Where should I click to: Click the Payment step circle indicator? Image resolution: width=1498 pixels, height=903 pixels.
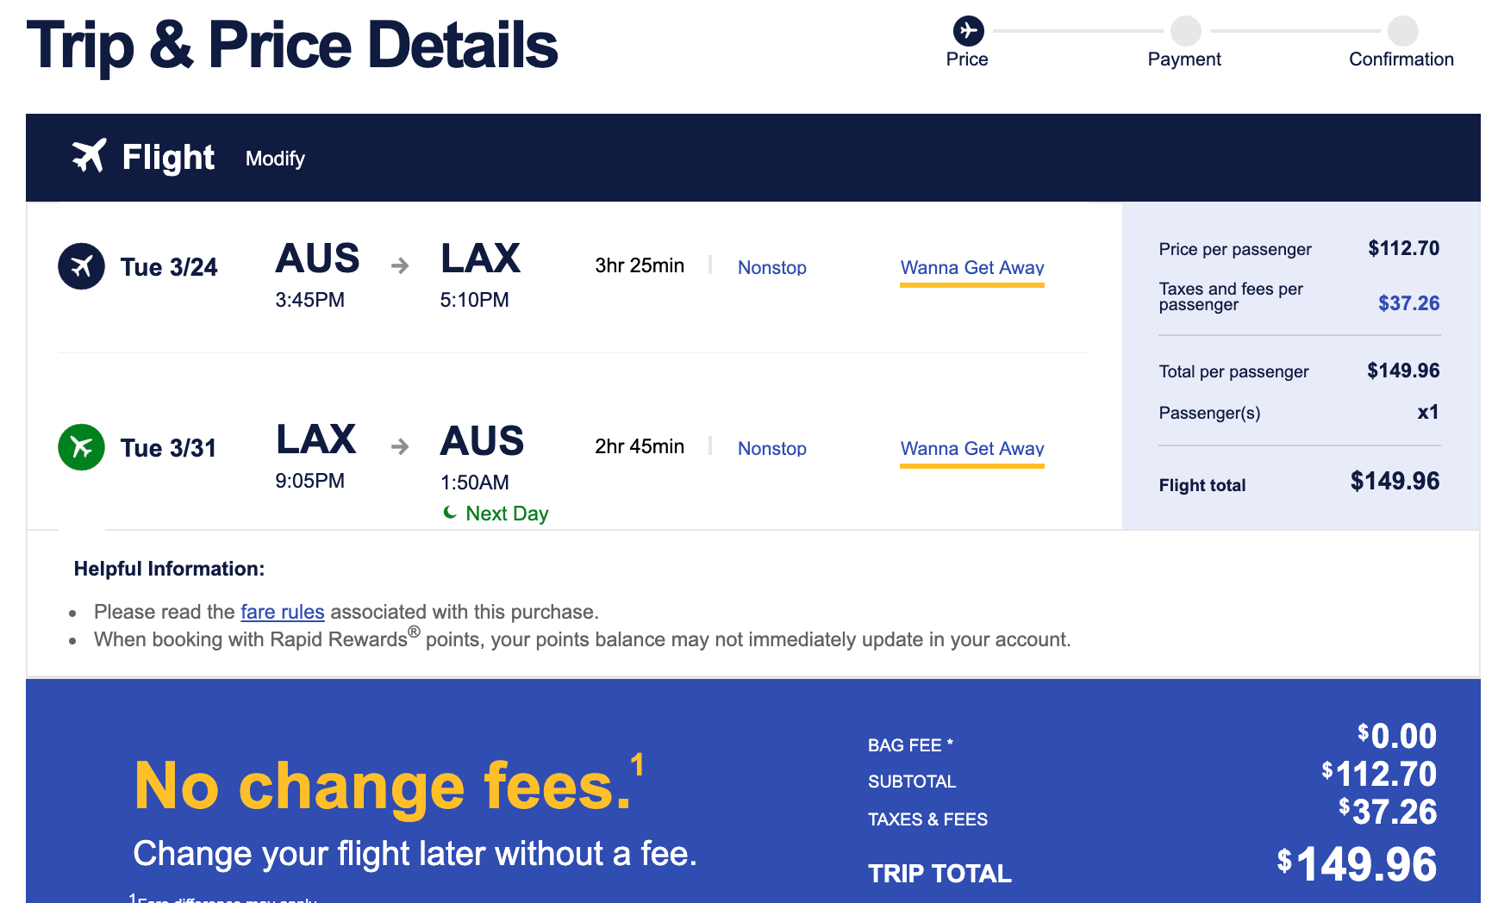(x=1185, y=31)
